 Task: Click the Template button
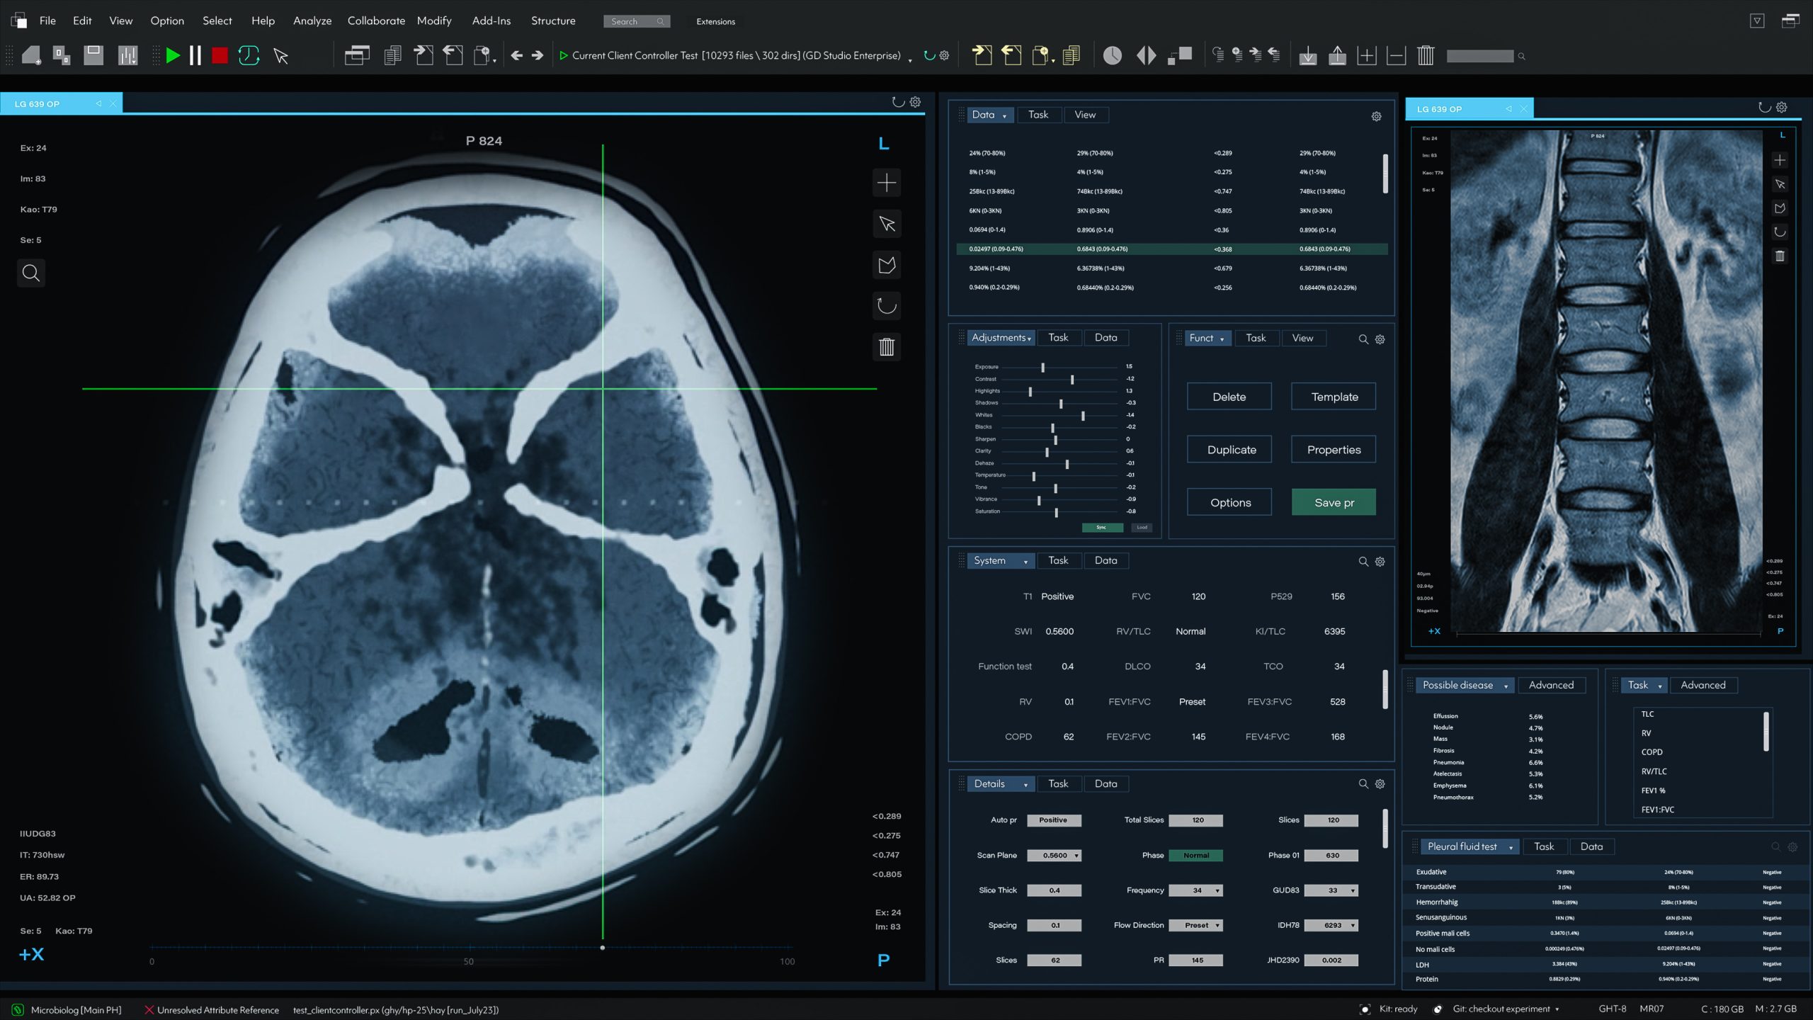point(1334,397)
